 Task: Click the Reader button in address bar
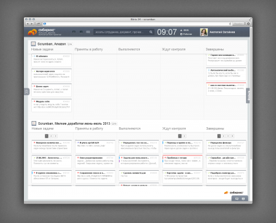[238, 24]
